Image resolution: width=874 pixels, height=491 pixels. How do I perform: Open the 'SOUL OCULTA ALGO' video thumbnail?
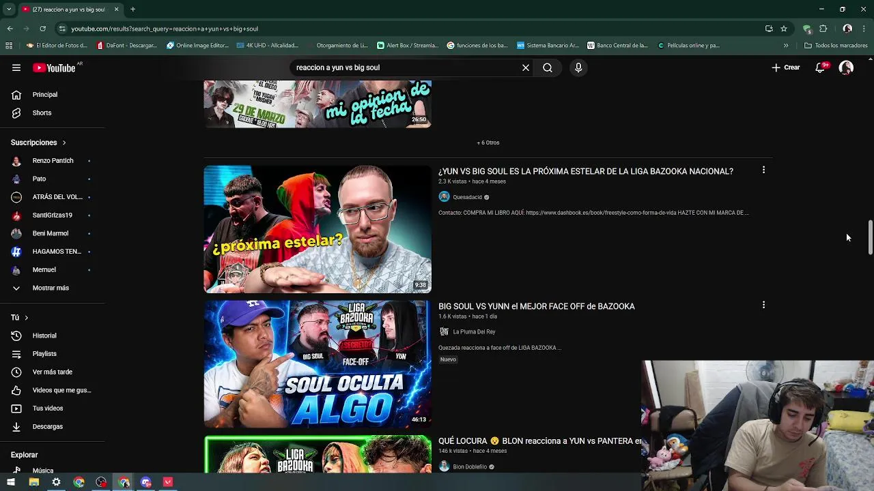coord(318,364)
